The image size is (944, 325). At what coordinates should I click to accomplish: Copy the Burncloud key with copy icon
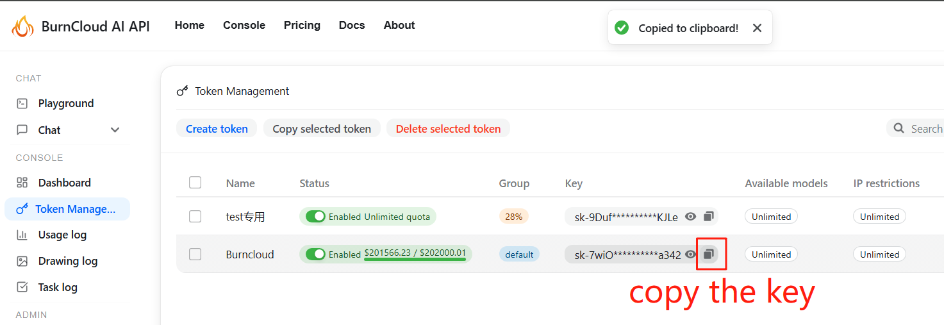[x=708, y=254]
